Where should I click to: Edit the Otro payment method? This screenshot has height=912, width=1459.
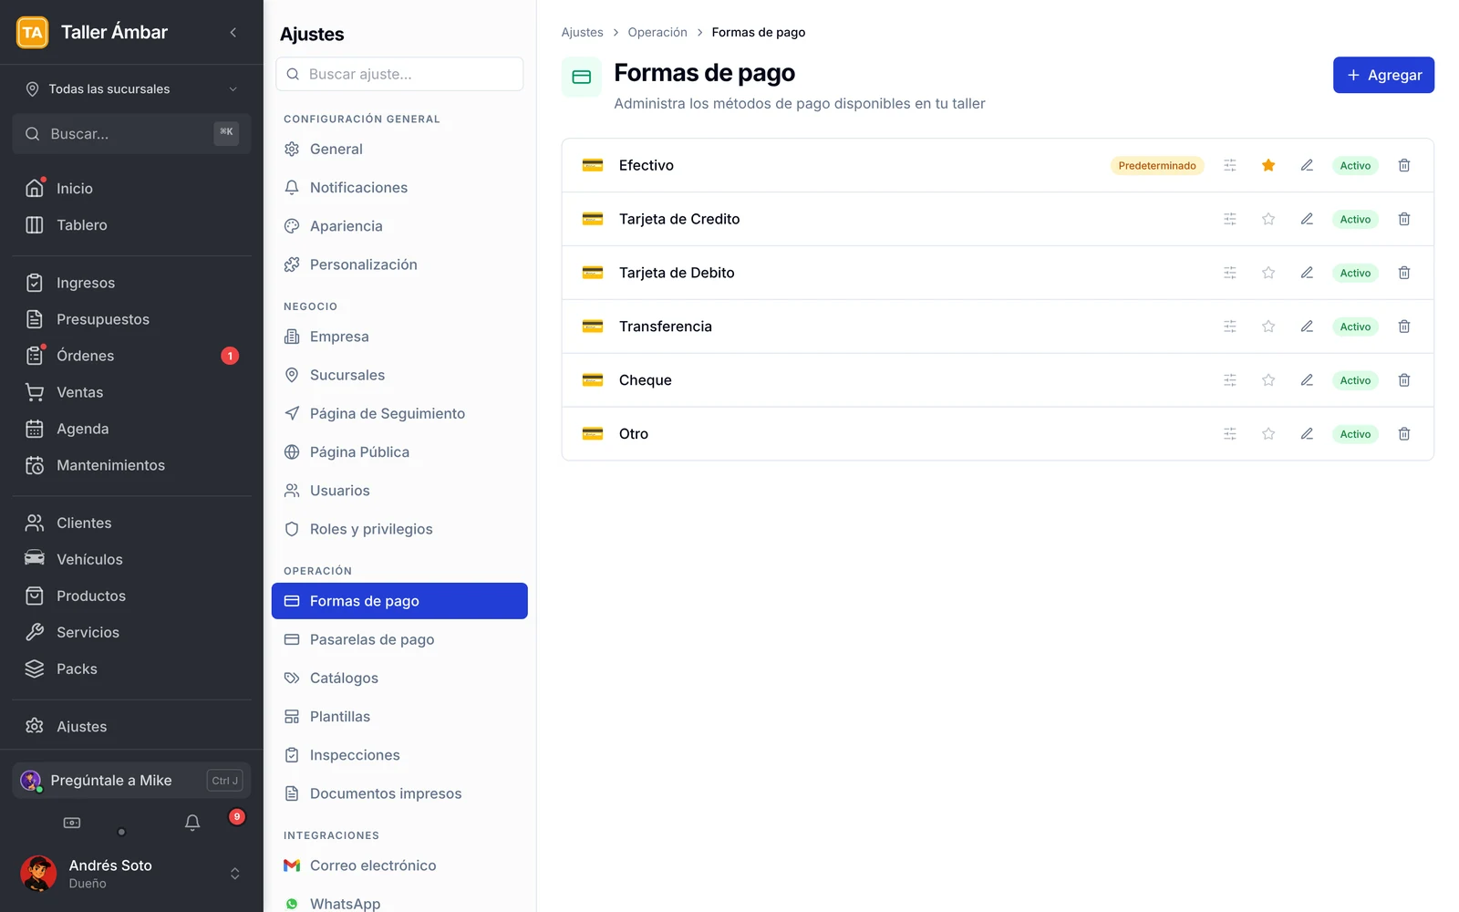[x=1306, y=434]
